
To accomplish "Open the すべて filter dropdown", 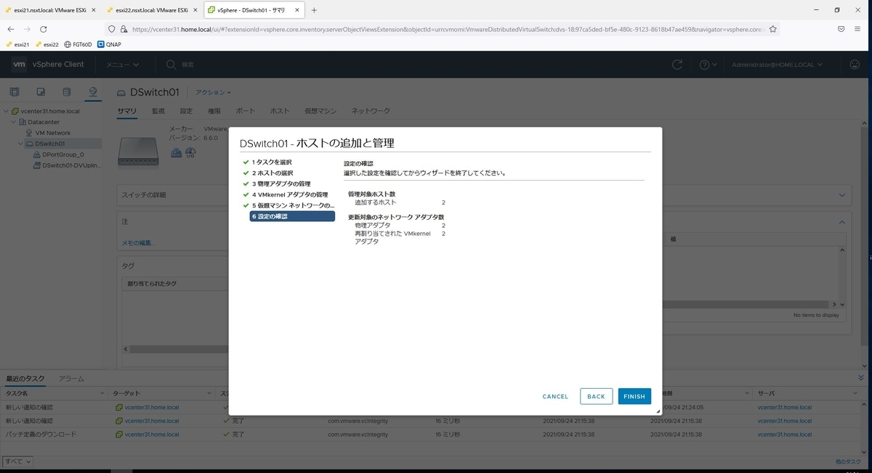I will point(18,461).
